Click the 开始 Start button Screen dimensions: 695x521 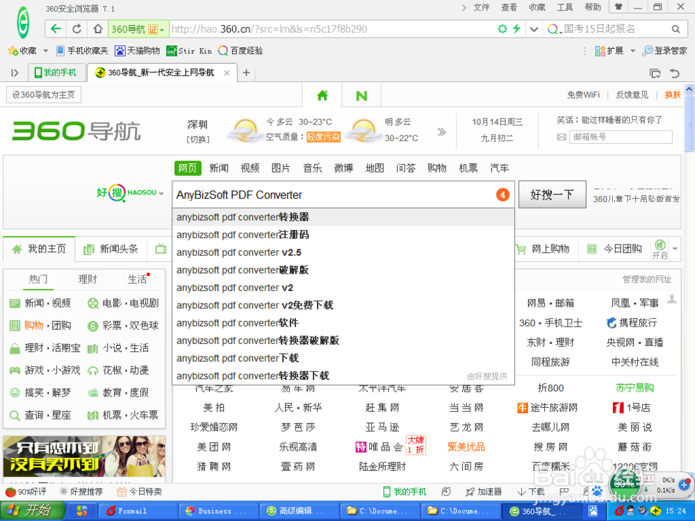click(31, 511)
